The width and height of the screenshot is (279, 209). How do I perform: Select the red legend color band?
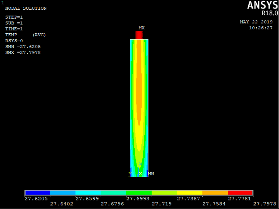(x=240, y=193)
